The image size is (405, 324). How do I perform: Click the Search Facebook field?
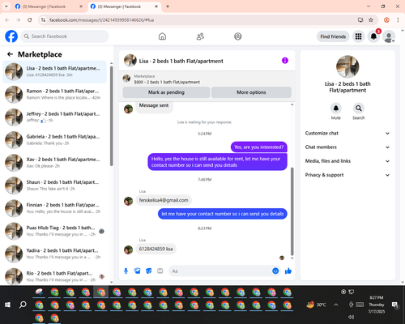[x=65, y=36]
